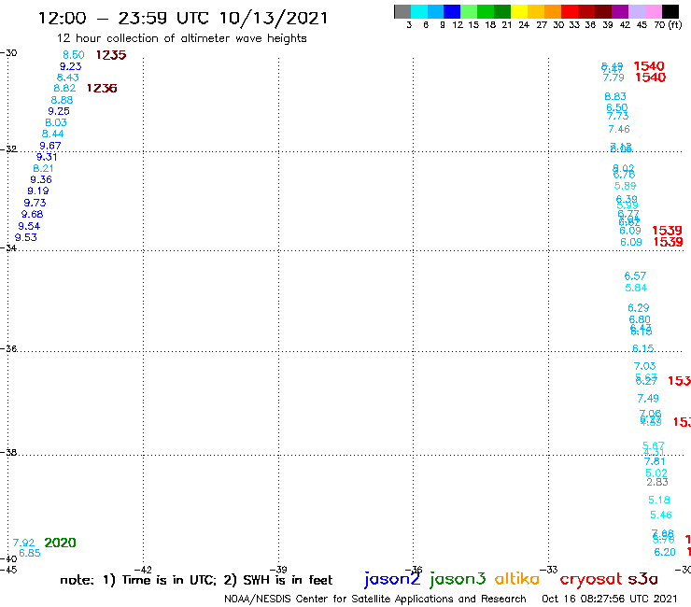Click the 9.19 wave height value

click(x=38, y=191)
